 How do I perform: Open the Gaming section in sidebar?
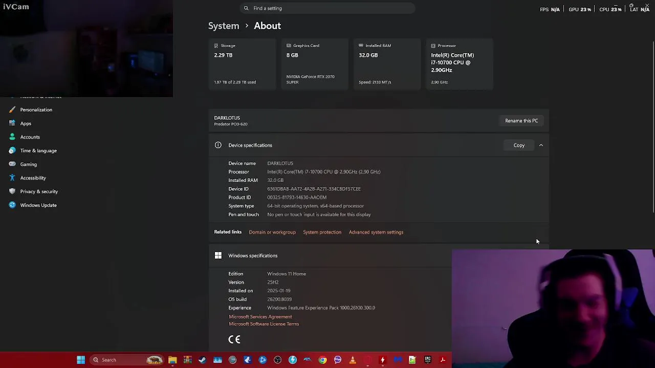tap(24, 164)
